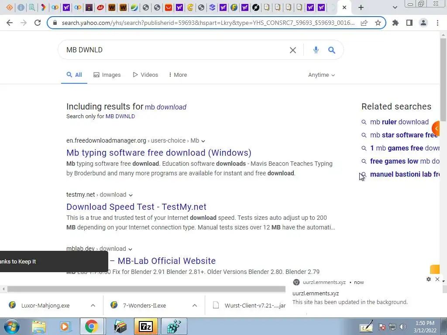Switch to Images results
The image size is (447, 335).
point(107,75)
